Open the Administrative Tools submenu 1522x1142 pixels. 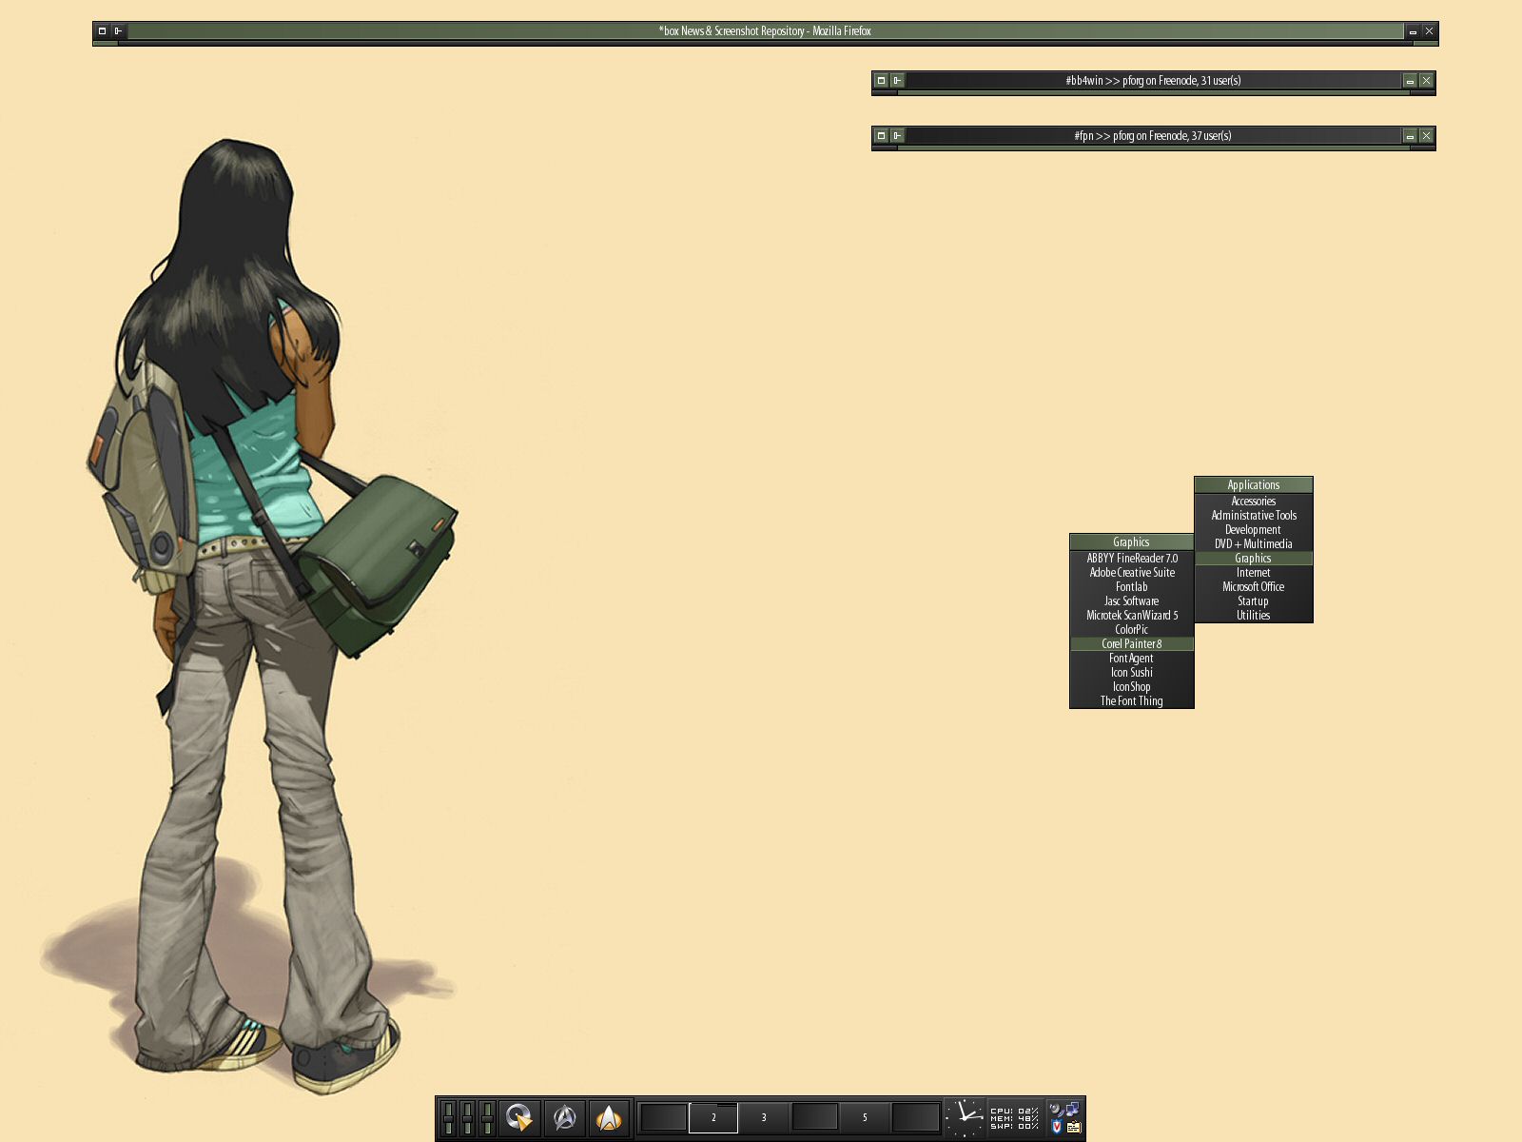click(1254, 516)
